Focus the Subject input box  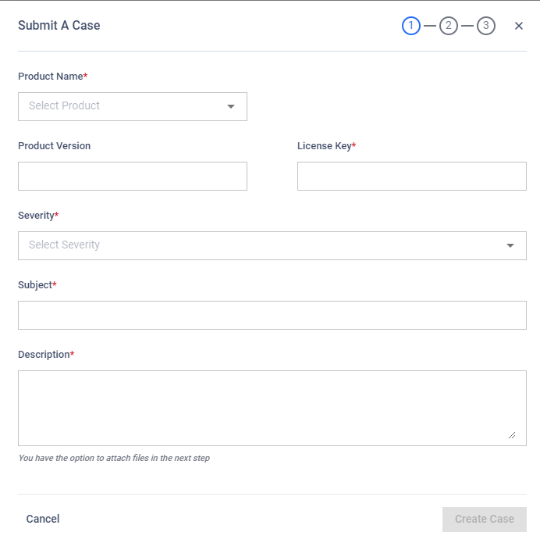click(x=272, y=315)
